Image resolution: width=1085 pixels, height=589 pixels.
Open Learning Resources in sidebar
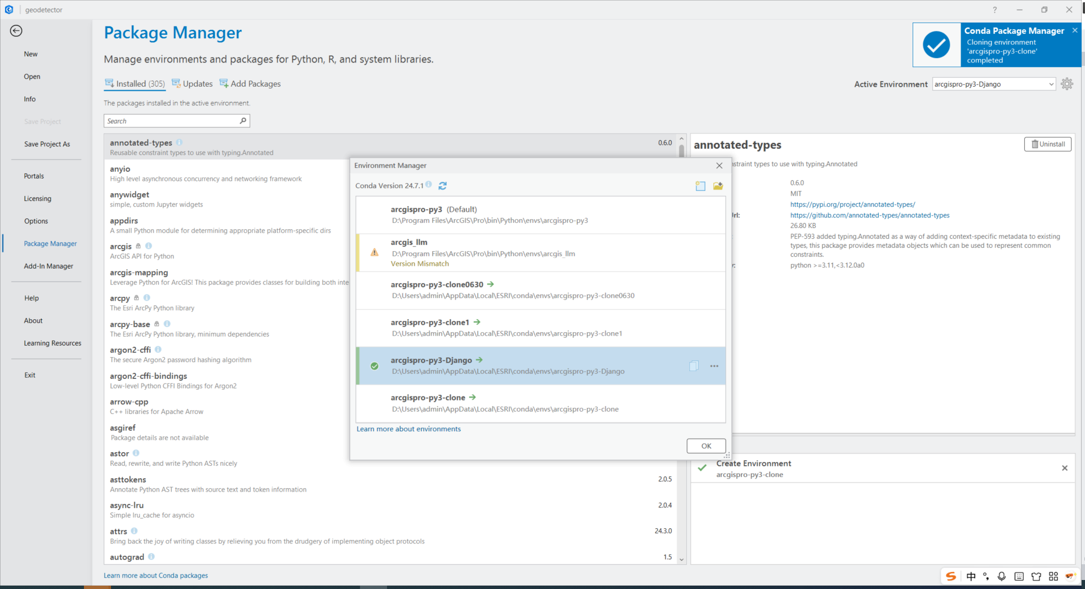[x=52, y=343]
